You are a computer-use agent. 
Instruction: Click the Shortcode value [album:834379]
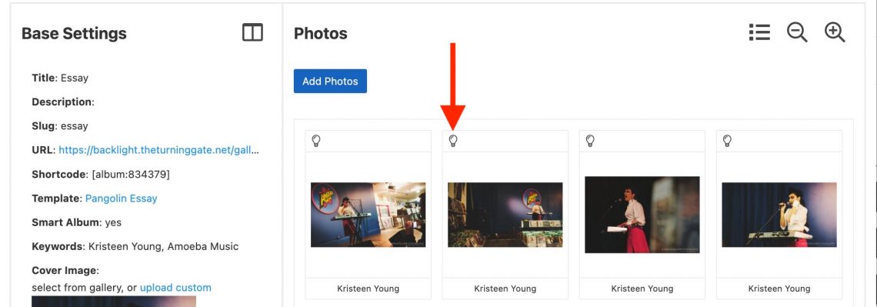click(x=131, y=174)
